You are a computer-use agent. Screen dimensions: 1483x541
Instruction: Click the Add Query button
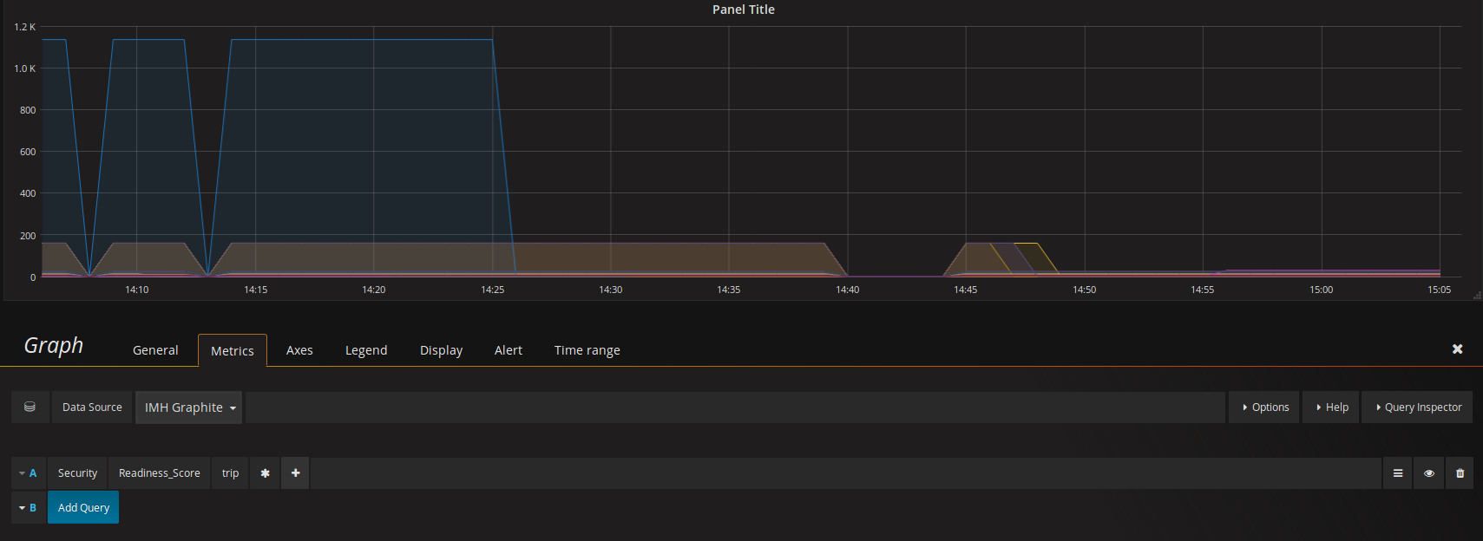pyautogui.click(x=83, y=508)
